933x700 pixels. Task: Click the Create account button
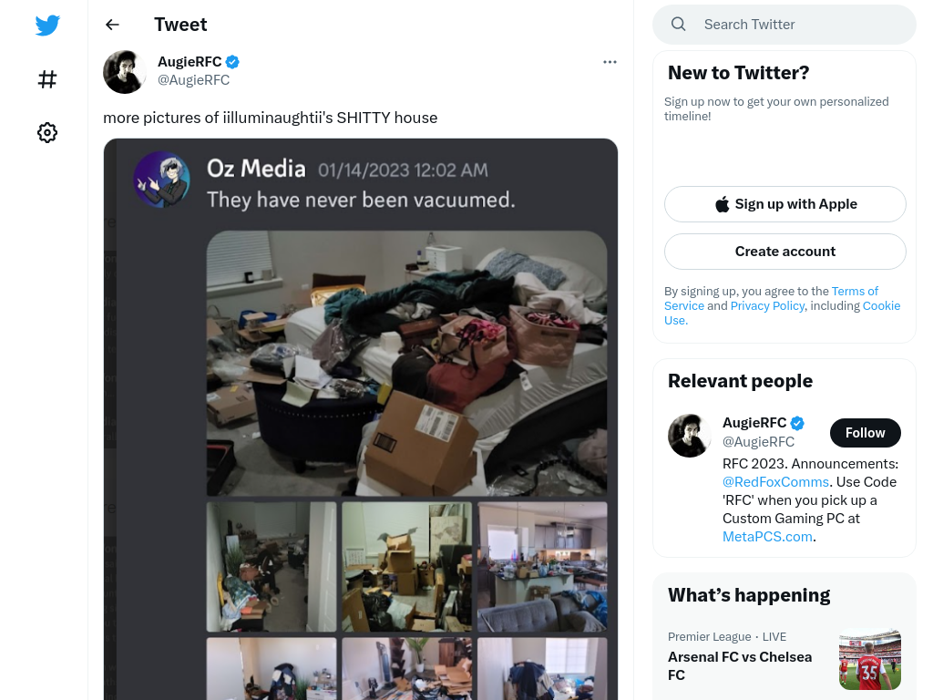pos(784,252)
